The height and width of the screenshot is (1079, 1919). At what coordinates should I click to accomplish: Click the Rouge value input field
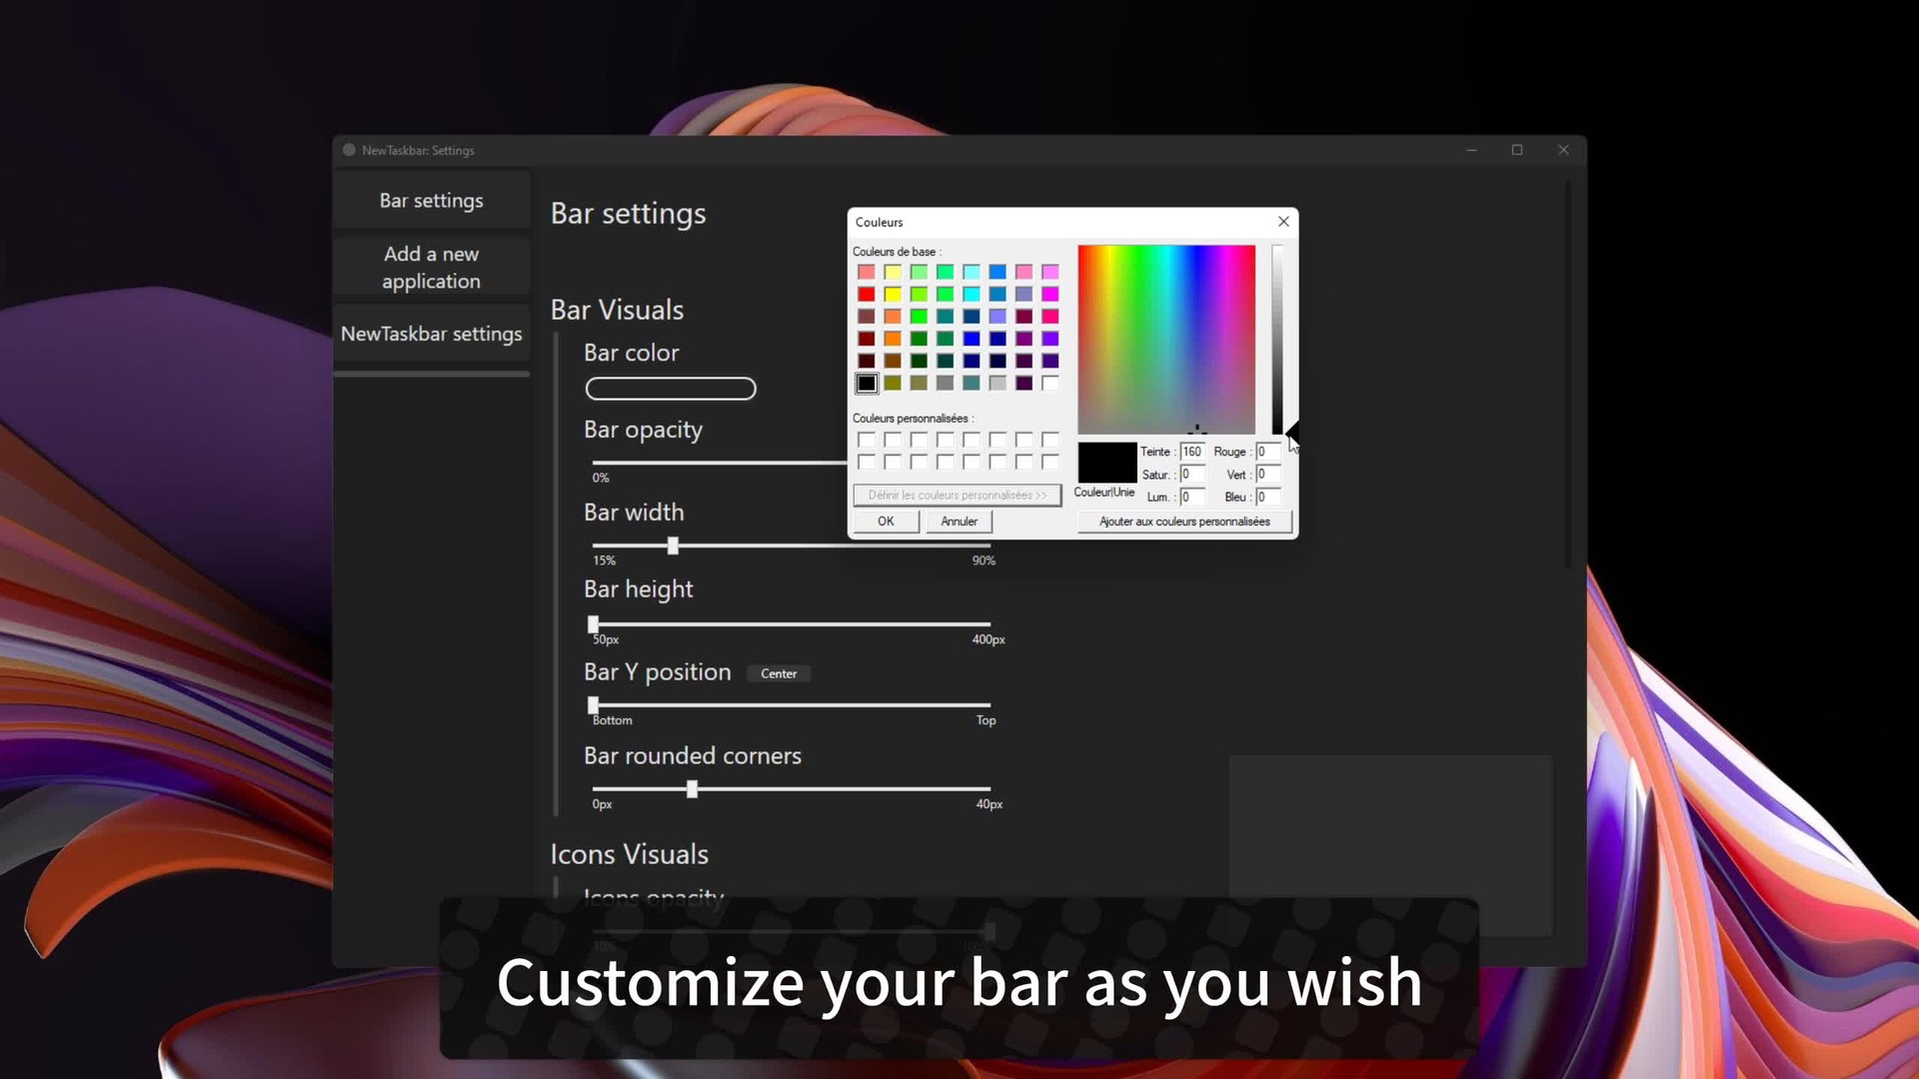[1267, 452]
